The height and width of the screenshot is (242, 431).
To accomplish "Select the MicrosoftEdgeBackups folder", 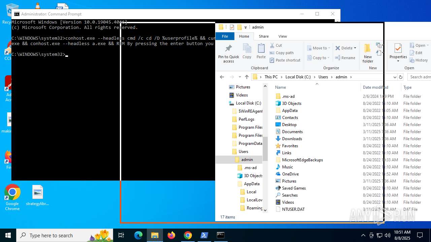I will click(302, 160).
